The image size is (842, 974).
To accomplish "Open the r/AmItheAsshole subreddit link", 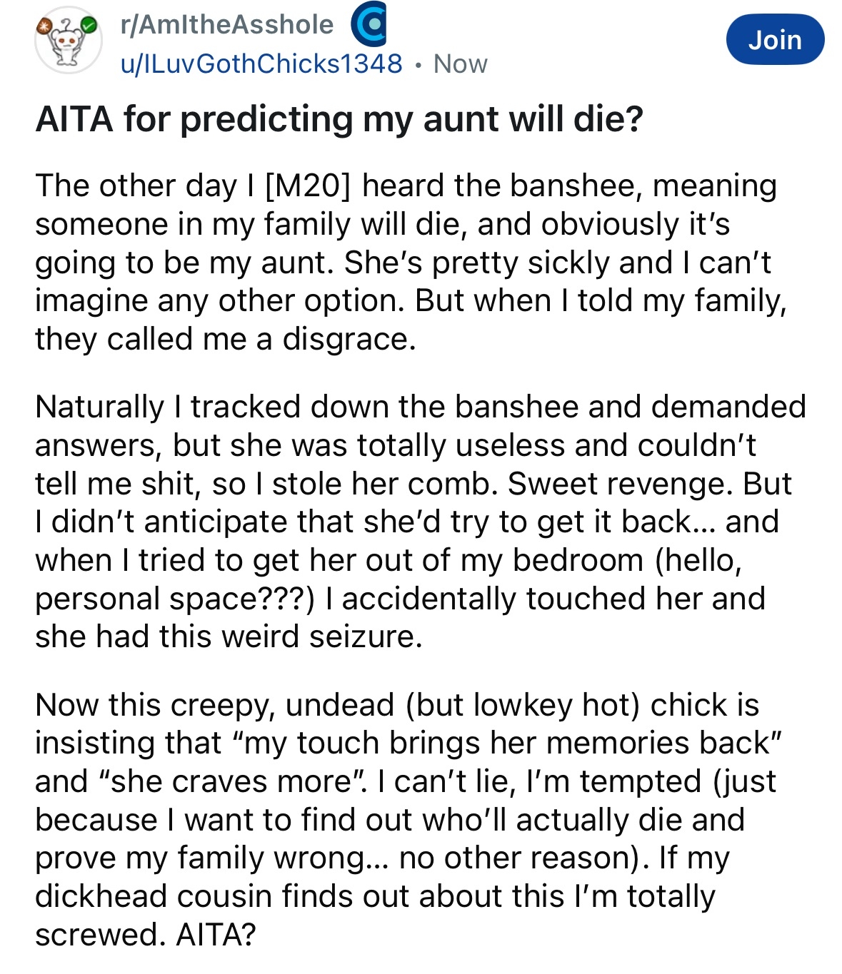I will (x=227, y=25).
